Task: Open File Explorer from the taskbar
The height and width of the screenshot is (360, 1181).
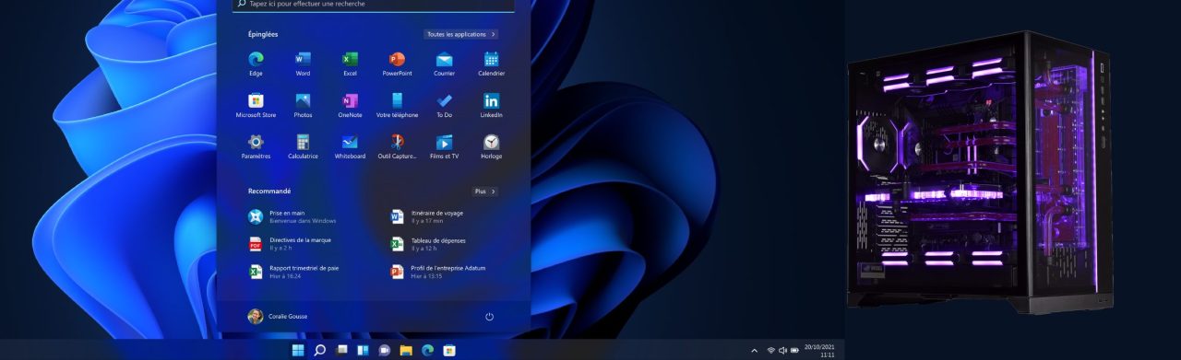Action: pyautogui.click(x=406, y=350)
